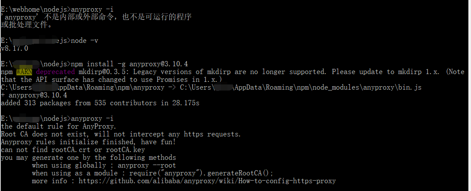Click the anyproxy wiki GitHub URL

tap(207, 181)
